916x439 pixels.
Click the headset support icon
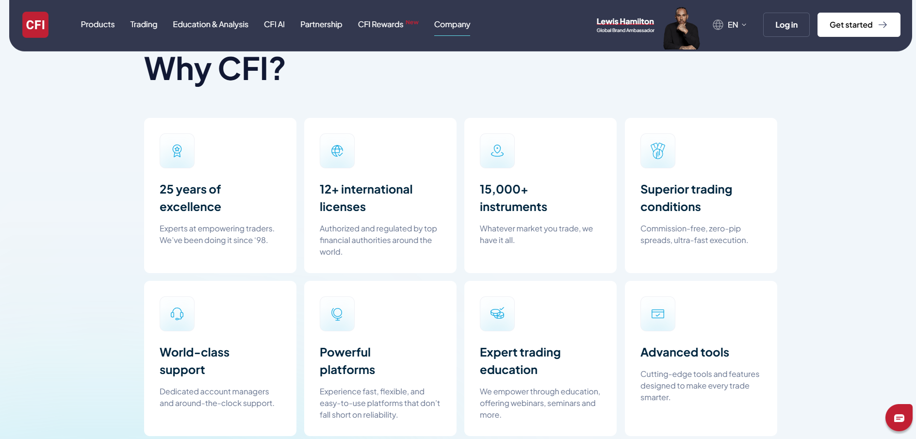tap(177, 314)
